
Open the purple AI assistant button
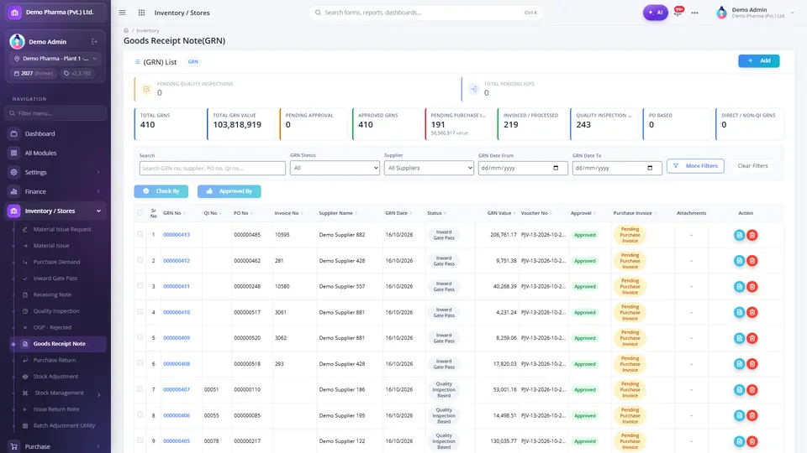coord(655,13)
